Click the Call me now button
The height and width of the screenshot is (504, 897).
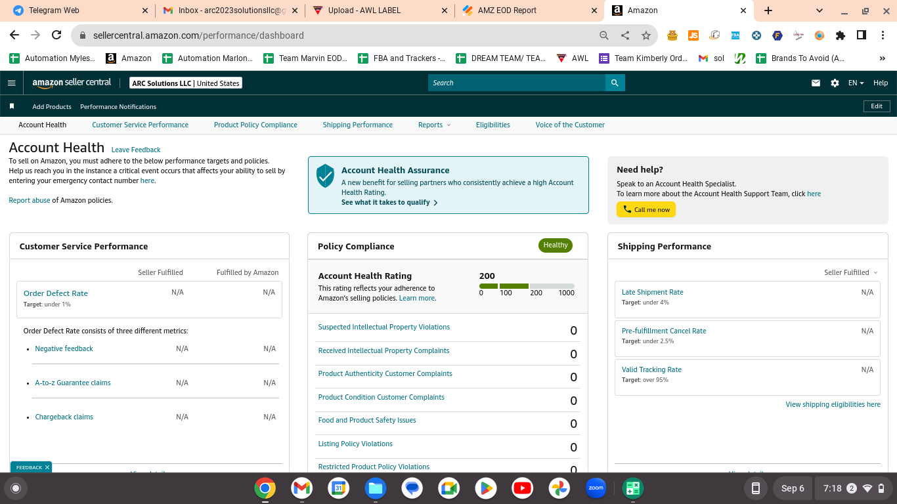pyautogui.click(x=646, y=209)
